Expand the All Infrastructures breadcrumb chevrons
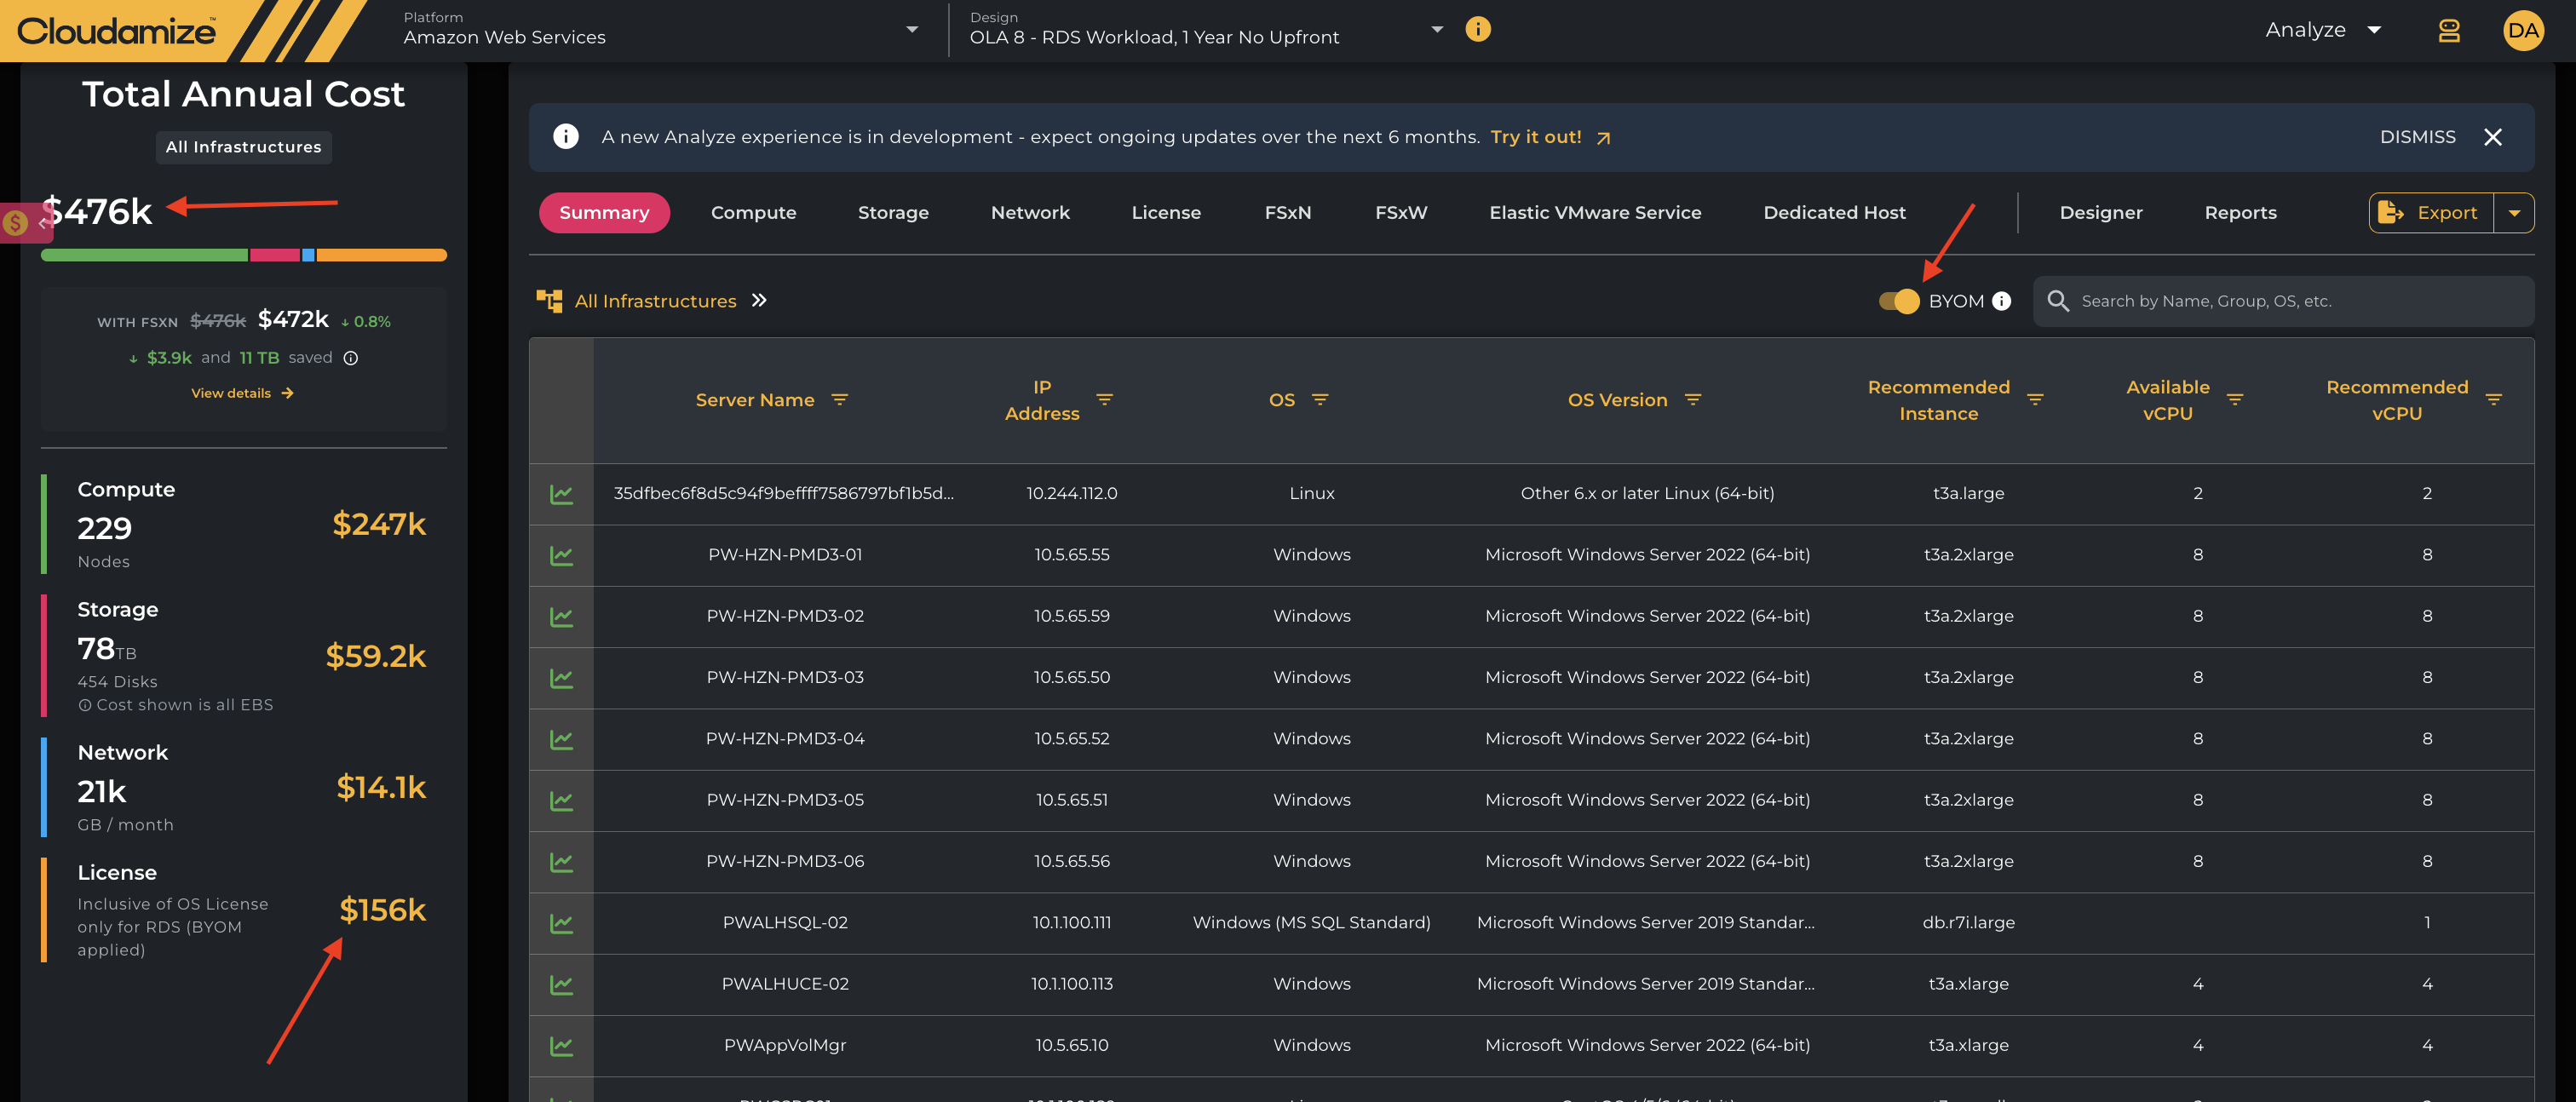The image size is (2576, 1102). coord(759,300)
